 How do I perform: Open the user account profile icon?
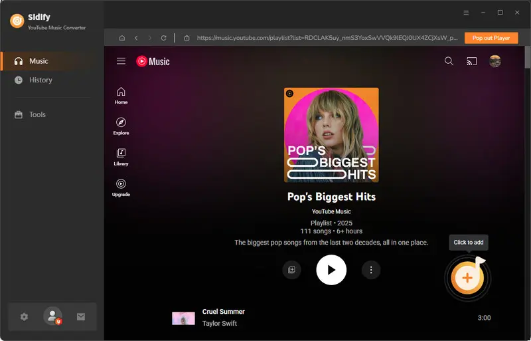pos(53,316)
